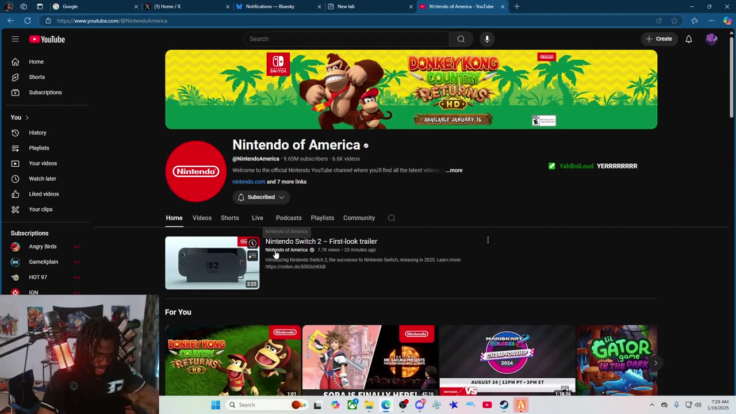The image size is (736, 414).
Task: Switch to the Bluesky Notifications tab
Action: (279, 6)
